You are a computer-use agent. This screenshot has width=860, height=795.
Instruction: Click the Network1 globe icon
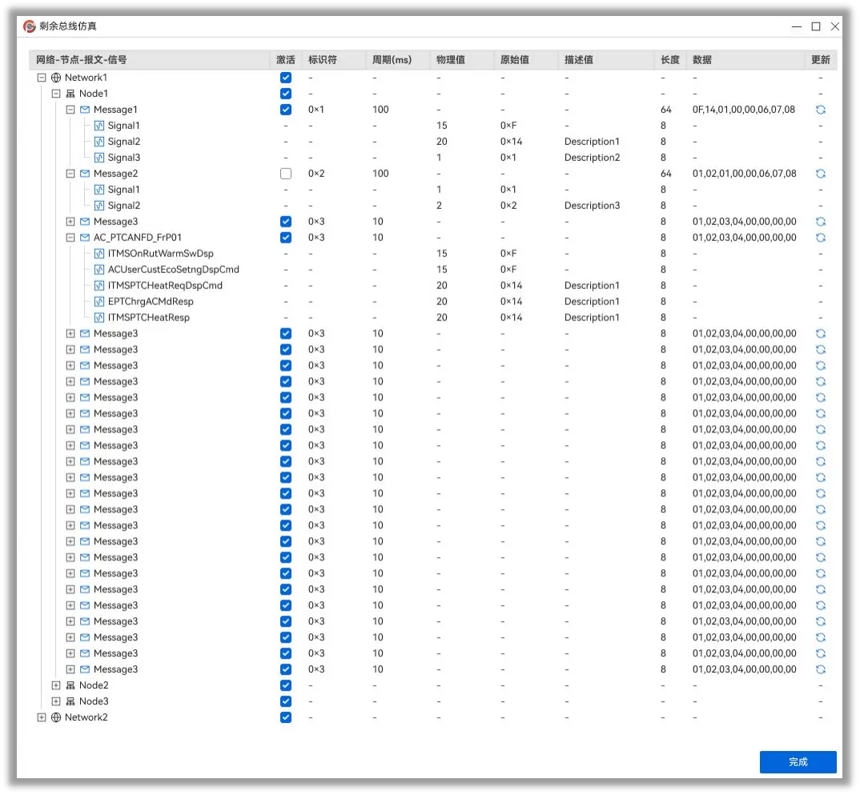[x=56, y=78]
